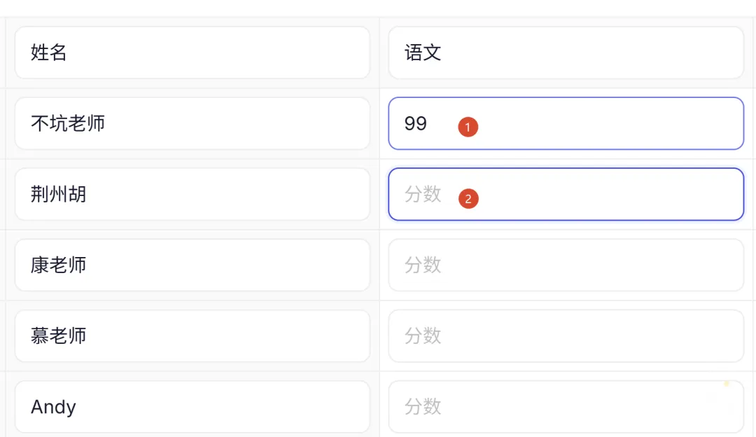Click the red badge numbered 2
This screenshot has height=437, width=756.
coord(468,199)
